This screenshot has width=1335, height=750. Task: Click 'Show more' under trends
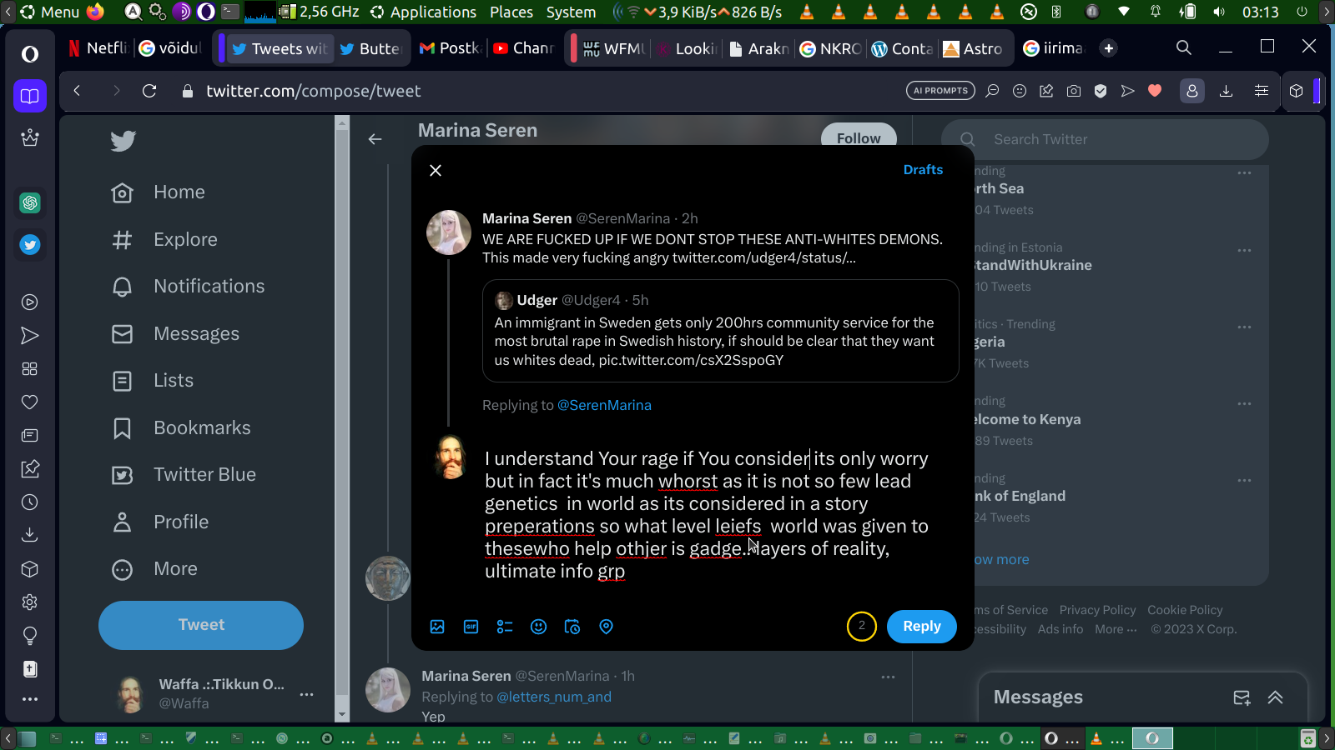click(1001, 560)
